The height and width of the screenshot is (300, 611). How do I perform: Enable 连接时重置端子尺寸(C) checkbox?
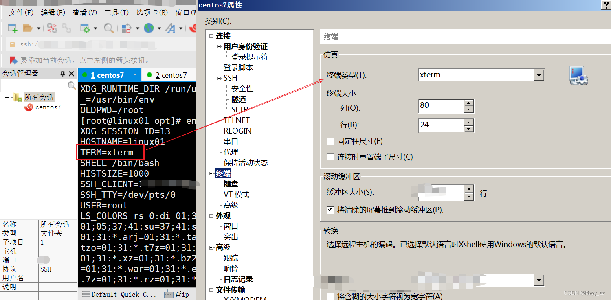click(331, 157)
